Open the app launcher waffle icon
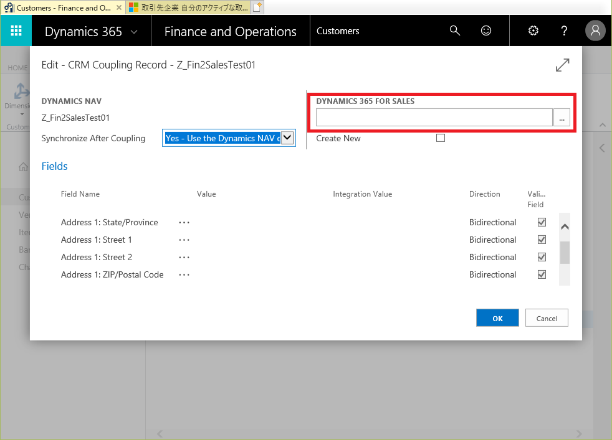This screenshot has height=440, width=612. (16, 30)
